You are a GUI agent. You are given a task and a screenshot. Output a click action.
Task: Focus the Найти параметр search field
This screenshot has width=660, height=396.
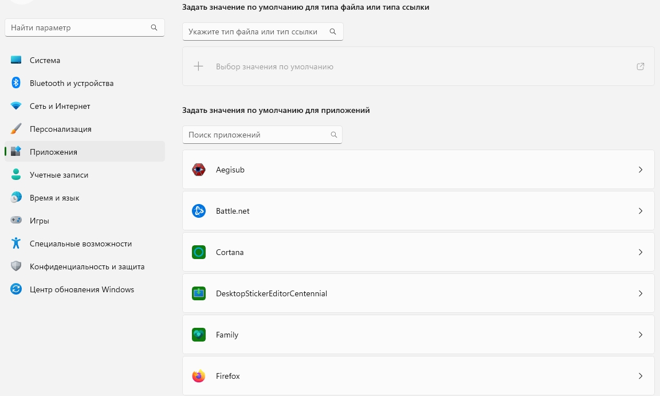point(85,28)
